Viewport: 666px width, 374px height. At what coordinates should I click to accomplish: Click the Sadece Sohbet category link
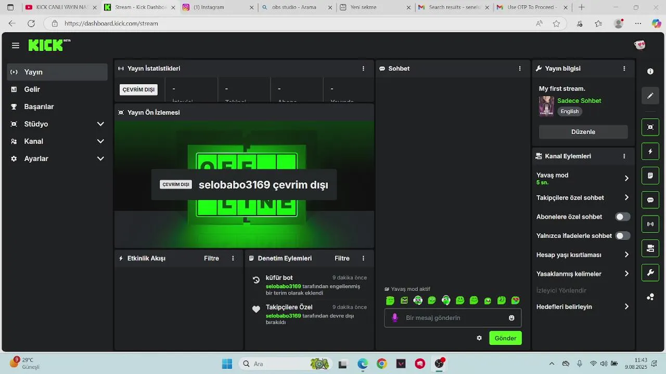coord(579,101)
